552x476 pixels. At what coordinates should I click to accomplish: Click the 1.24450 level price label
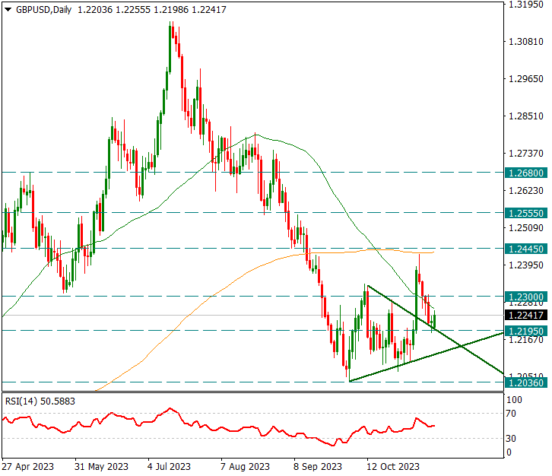point(526,249)
